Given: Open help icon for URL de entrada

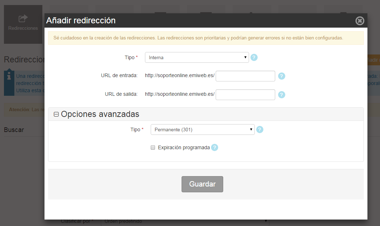Looking at the screenshot, I should [x=281, y=76].
